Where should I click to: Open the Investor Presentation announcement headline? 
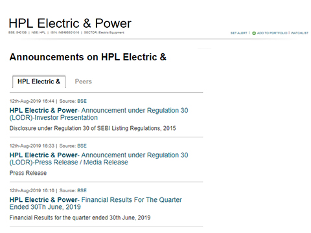point(98,114)
